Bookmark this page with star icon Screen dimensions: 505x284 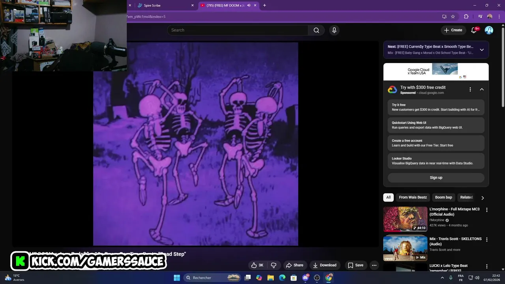click(x=453, y=17)
